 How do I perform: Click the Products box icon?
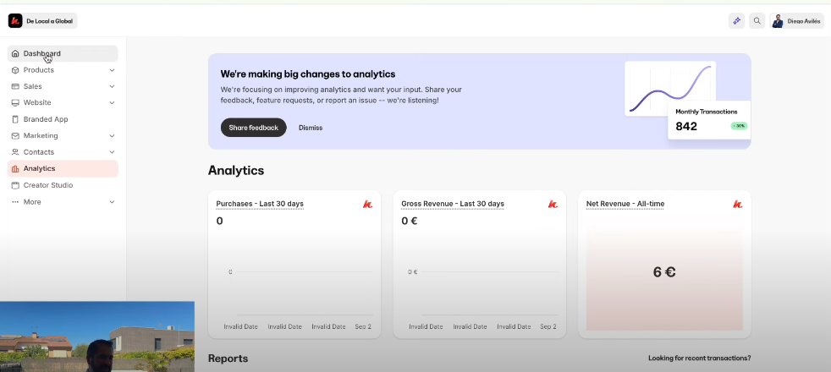[15, 70]
